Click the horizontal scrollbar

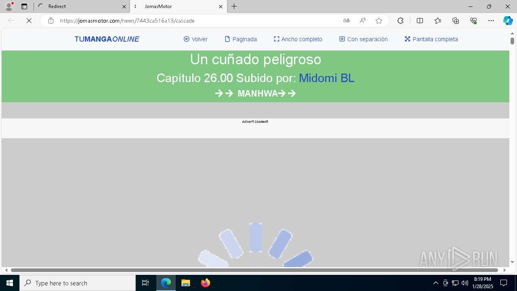(254, 270)
